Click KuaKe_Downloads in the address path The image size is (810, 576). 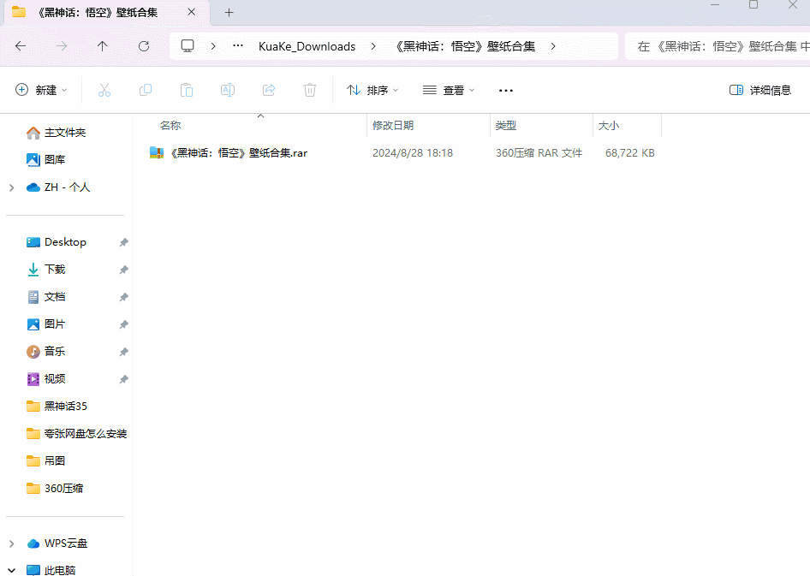tap(307, 46)
